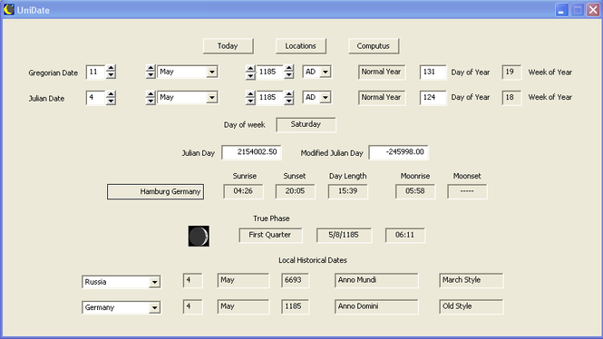Close the UniDate window

[593, 10]
